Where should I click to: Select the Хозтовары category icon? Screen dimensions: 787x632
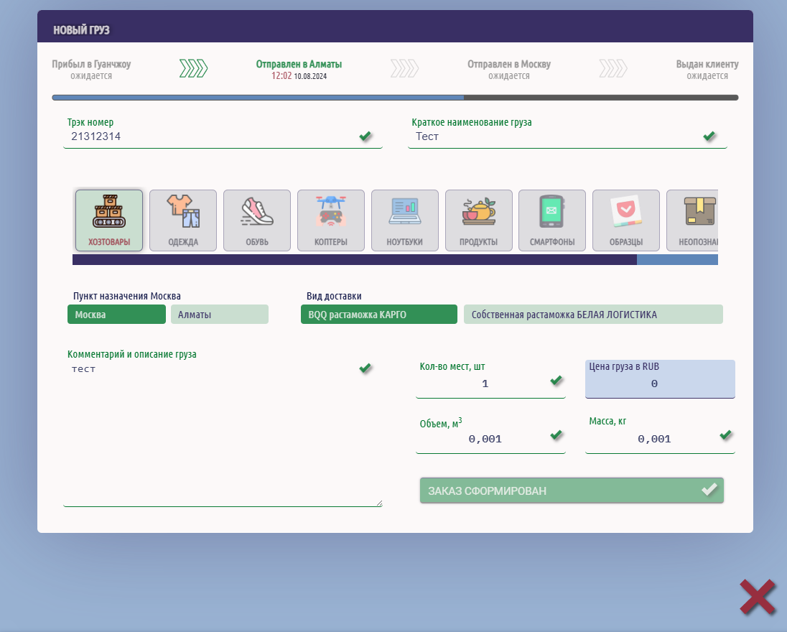(109, 220)
